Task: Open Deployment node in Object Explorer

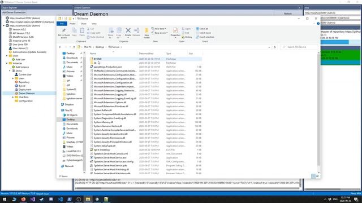Action: [x=23, y=90]
